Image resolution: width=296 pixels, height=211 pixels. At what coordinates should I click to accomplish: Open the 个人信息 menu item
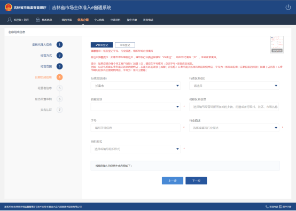[x=99, y=20]
